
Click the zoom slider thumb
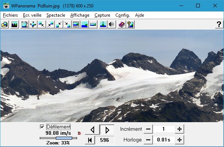64,138
